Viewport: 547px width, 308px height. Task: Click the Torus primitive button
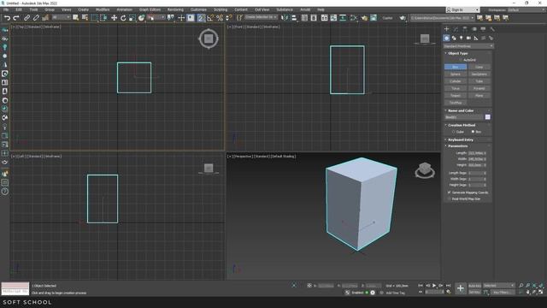pos(456,88)
